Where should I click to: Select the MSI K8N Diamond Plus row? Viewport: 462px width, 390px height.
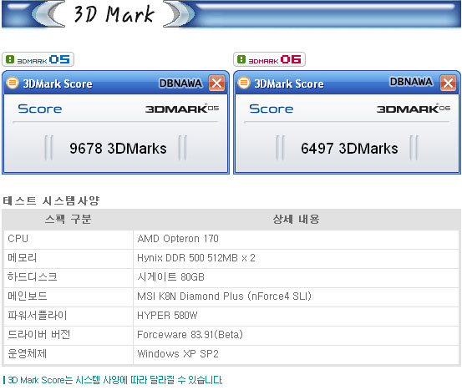click(x=231, y=296)
